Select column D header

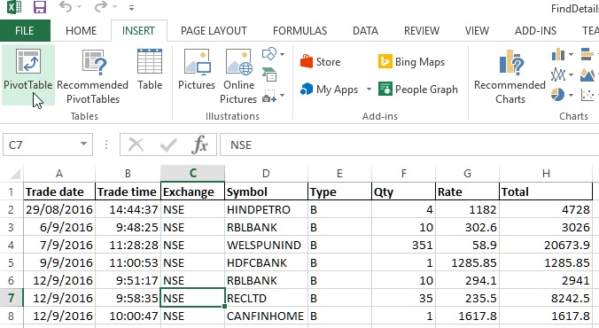[266, 174]
